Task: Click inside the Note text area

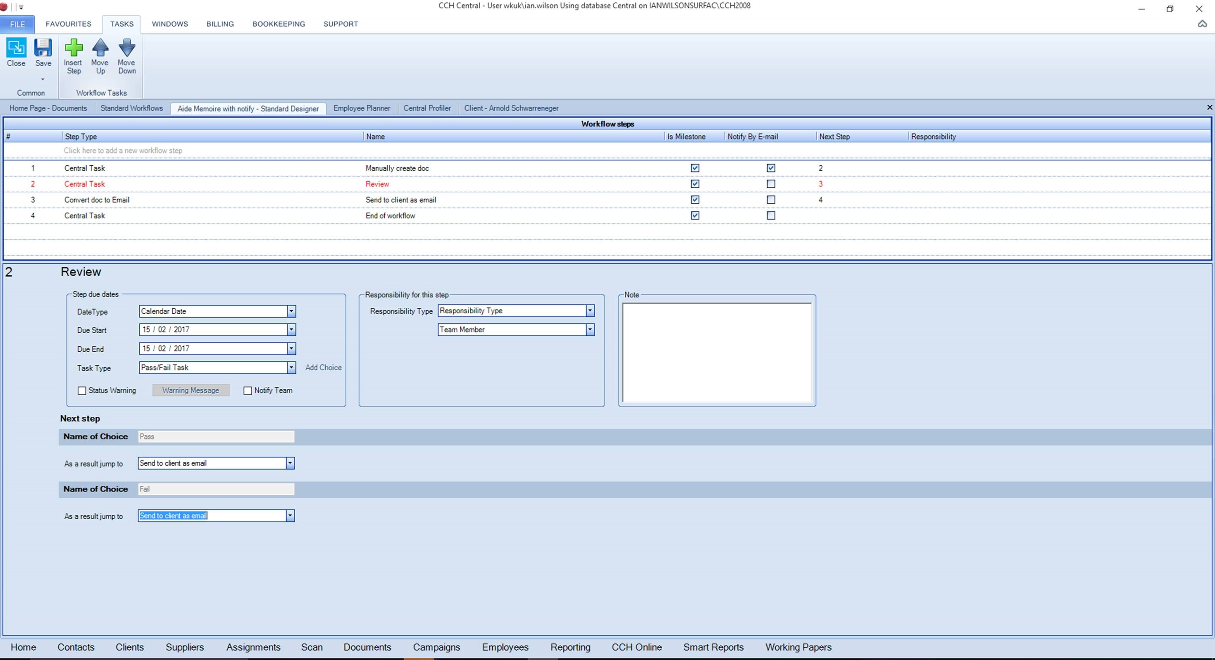Action: (x=716, y=352)
